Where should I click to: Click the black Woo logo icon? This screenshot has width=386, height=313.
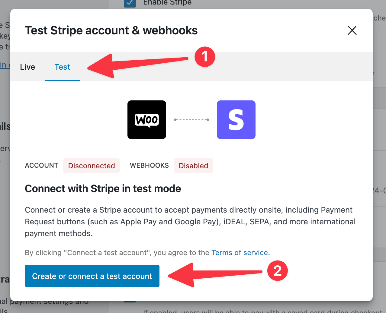pyautogui.click(x=147, y=120)
